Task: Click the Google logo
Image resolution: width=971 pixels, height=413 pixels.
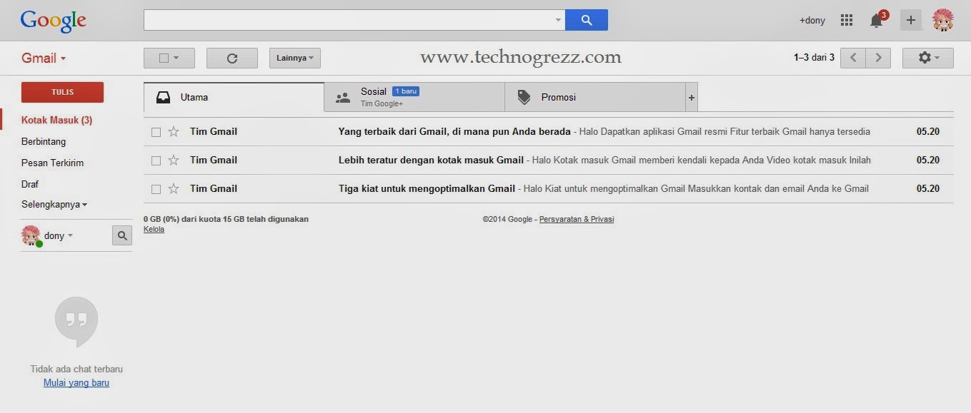Action: point(54,21)
